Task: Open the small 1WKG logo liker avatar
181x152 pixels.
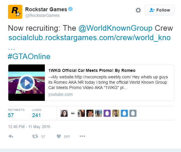Action: 73,113
